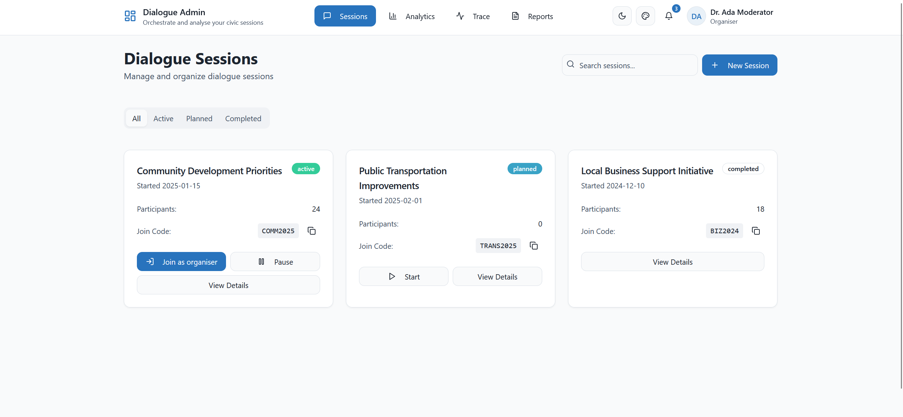
Task: Join Community Development Priorities as organiser
Action: (x=181, y=262)
